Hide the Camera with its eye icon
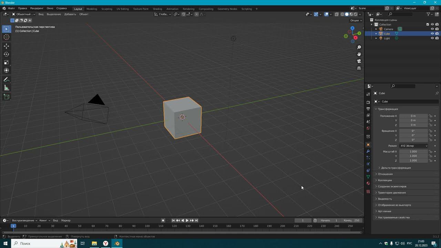441x248 pixels. click(432, 29)
